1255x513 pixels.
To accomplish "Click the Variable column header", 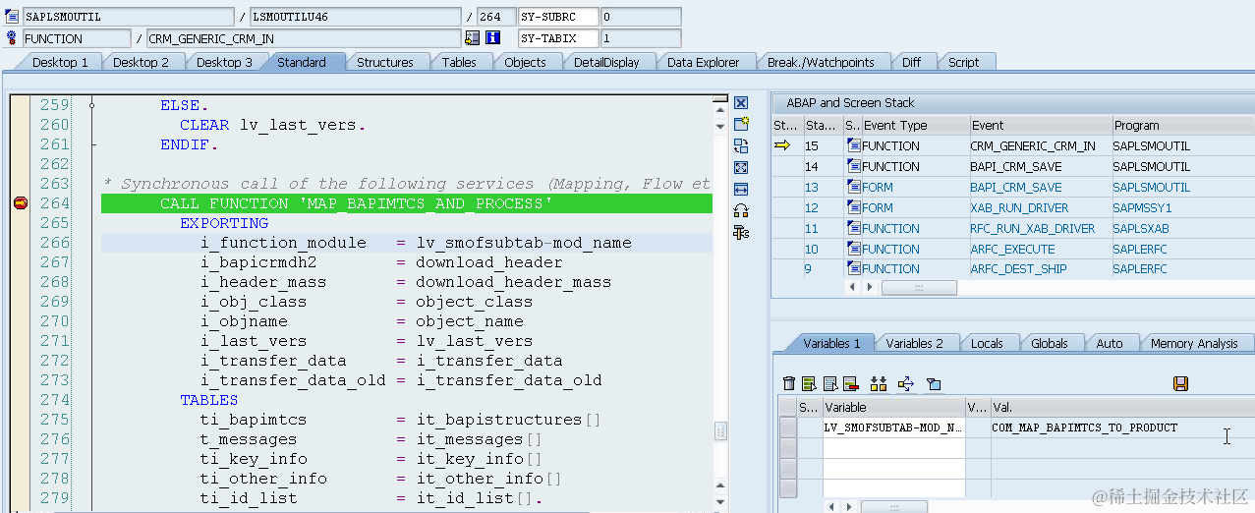I will (x=893, y=407).
